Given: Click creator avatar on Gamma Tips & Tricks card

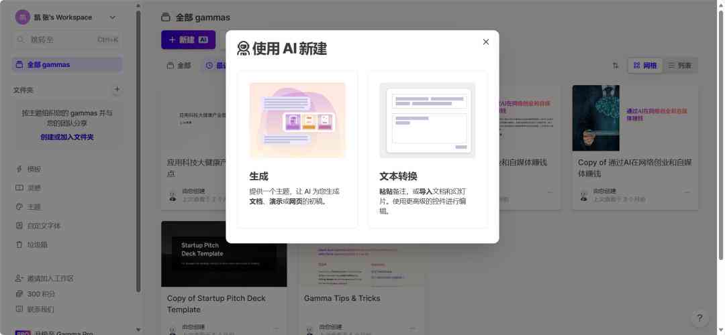Looking at the screenshot, I should [x=309, y=330].
